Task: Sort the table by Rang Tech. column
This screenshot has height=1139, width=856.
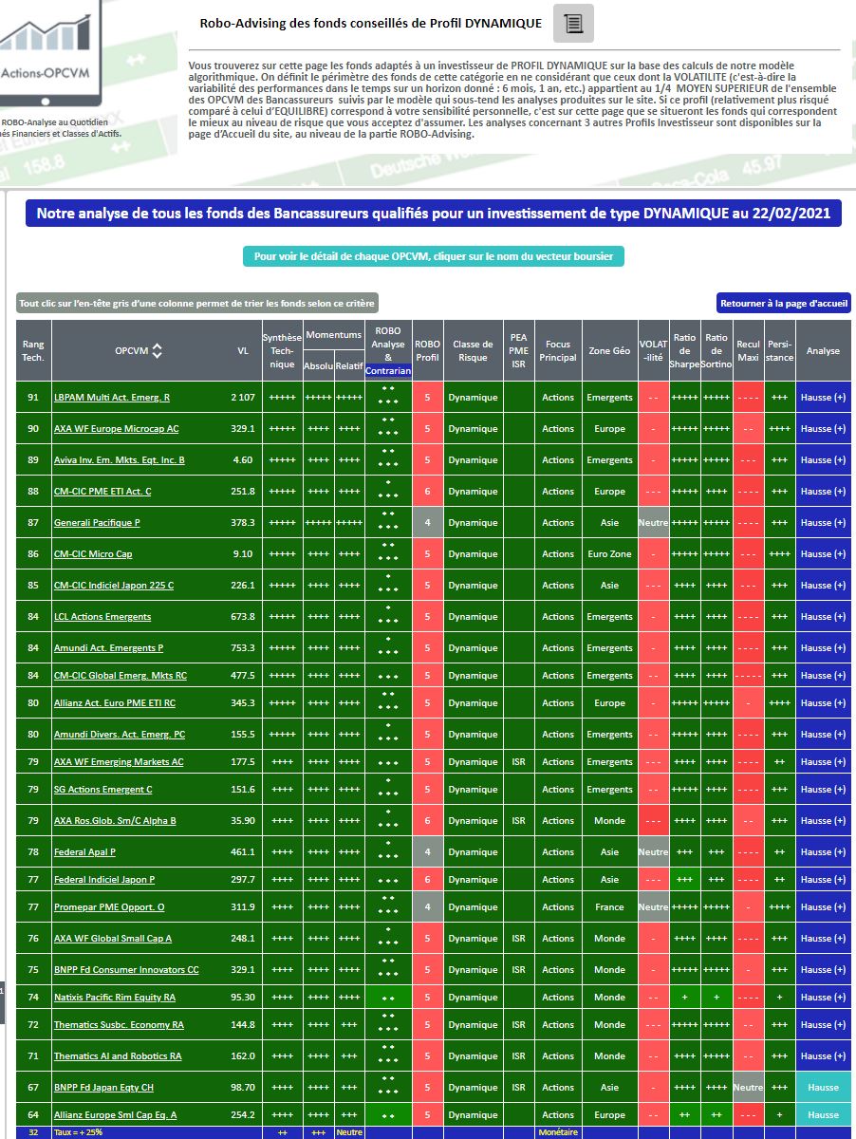Action: [x=33, y=350]
